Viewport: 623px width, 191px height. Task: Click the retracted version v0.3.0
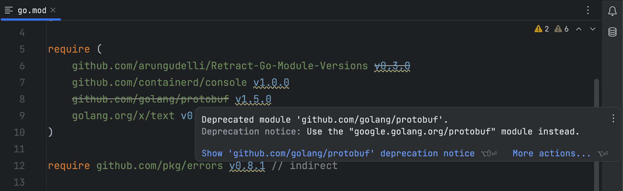click(x=392, y=66)
